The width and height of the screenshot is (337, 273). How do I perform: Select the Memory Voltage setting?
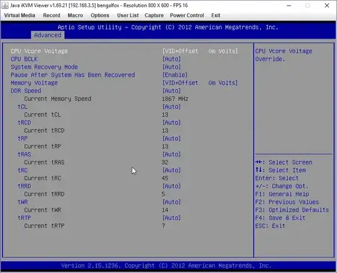[34, 83]
